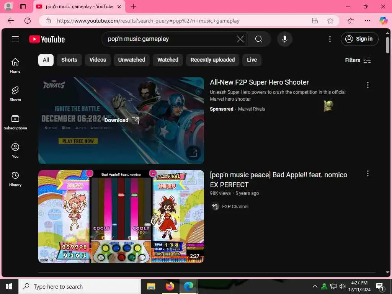Click Marvel Rivals sponsor name
Viewport: 392px width, 294px height.
coord(252,109)
